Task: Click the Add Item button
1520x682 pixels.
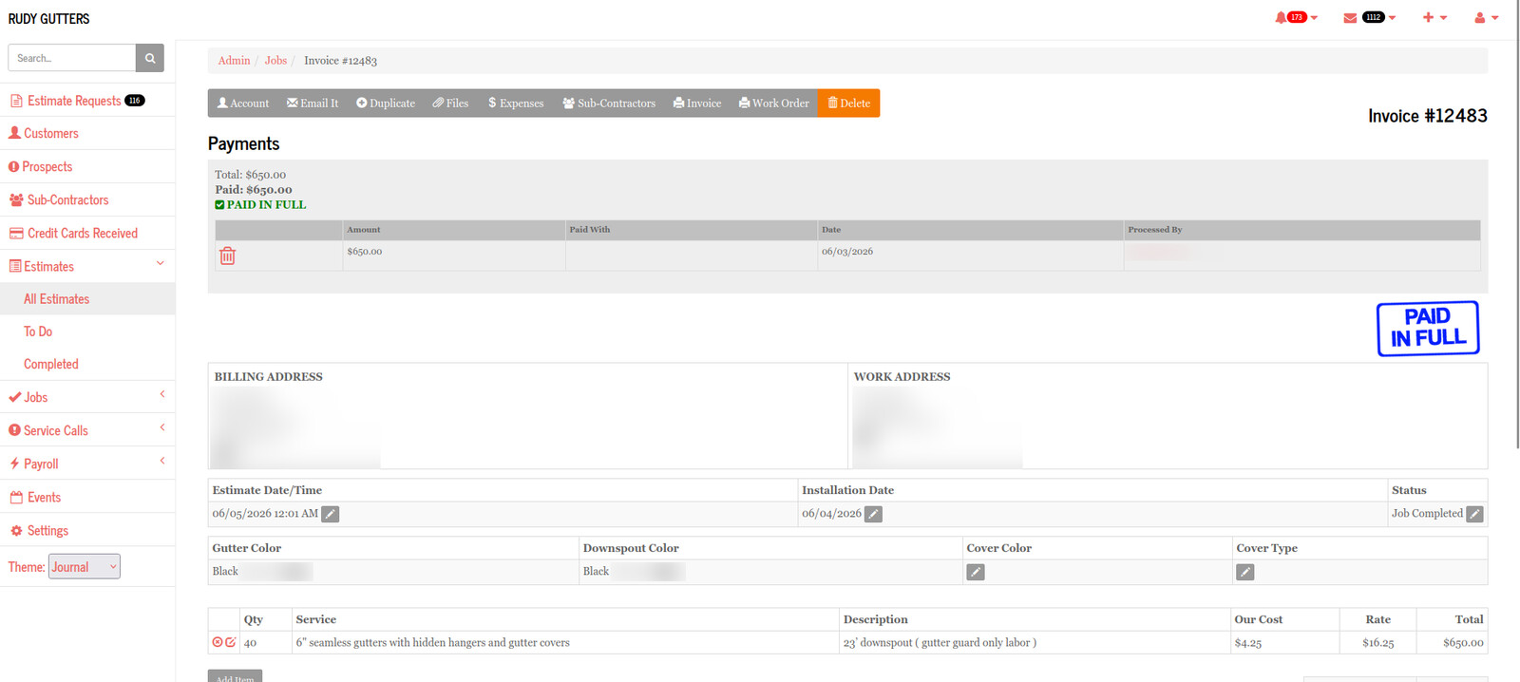Action: click(x=235, y=676)
